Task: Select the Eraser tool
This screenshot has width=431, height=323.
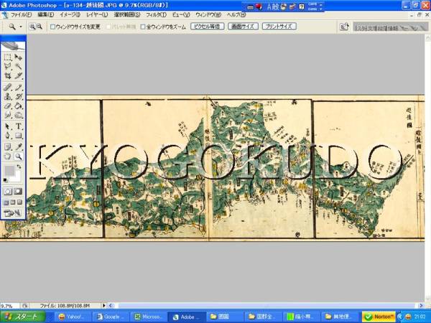Action: 8,106
